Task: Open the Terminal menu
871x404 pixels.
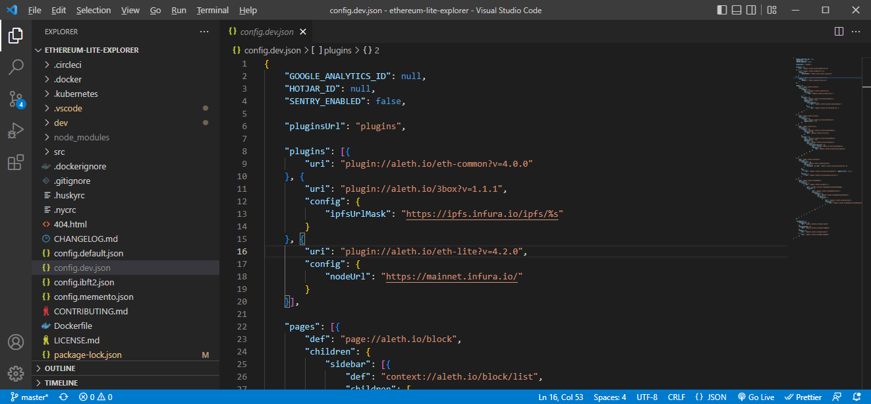Action: point(213,11)
